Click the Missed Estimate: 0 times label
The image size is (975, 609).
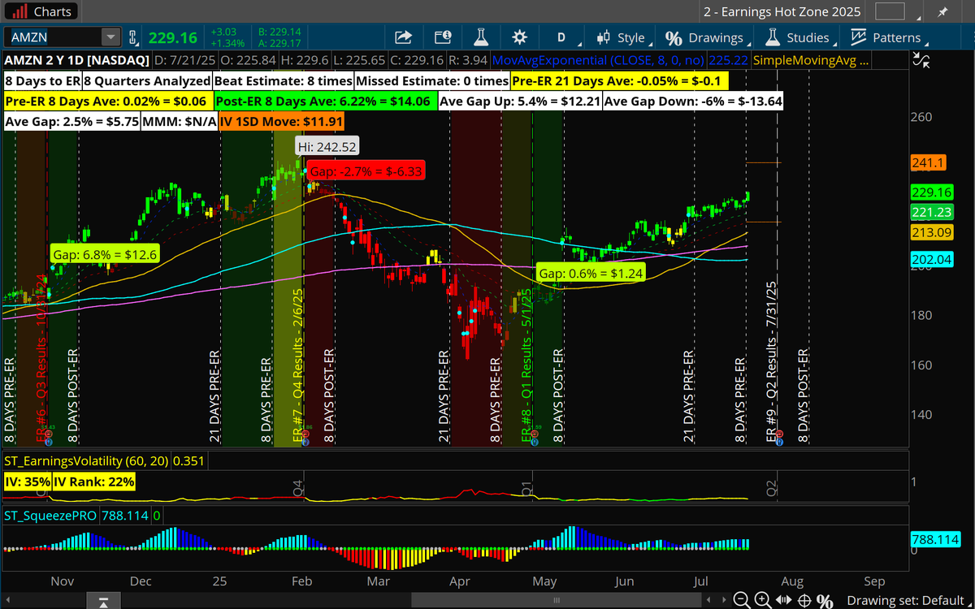pyautogui.click(x=431, y=81)
